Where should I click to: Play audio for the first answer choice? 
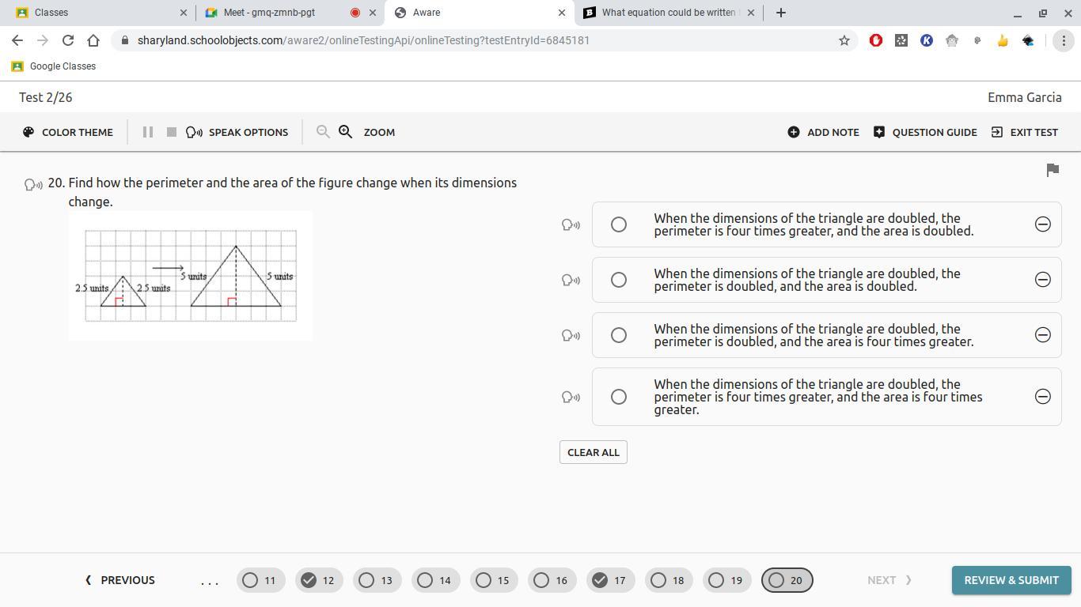click(x=571, y=225)
